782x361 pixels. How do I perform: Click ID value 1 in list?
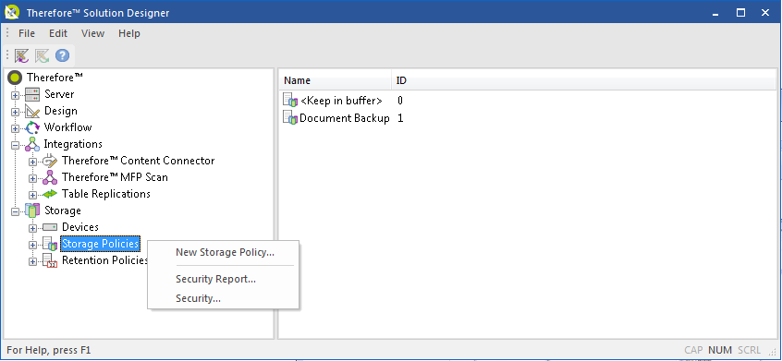(400, 118)
